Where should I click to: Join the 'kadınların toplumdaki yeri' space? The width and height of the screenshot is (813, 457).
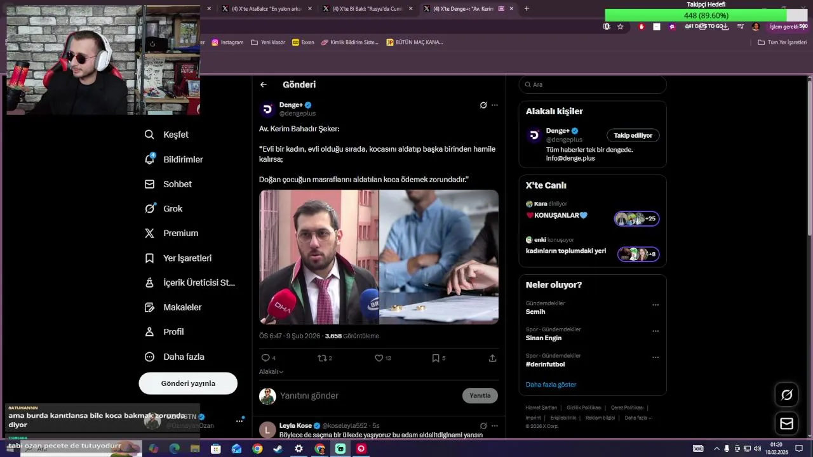tap(593, 251)
